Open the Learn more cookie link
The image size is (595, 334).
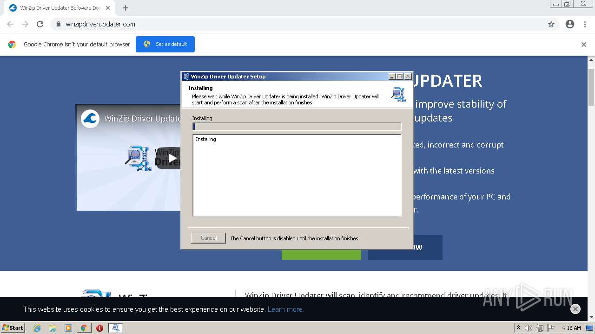[285, 309]
